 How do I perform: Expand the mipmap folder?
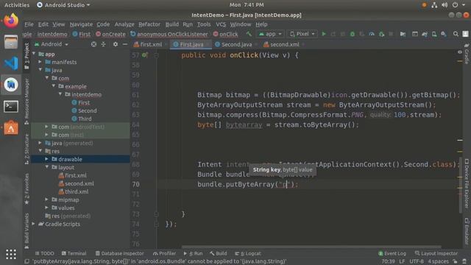(x=46, y=199)
